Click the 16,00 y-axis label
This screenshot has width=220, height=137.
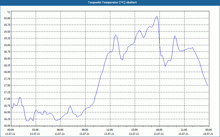pos(7,125)
